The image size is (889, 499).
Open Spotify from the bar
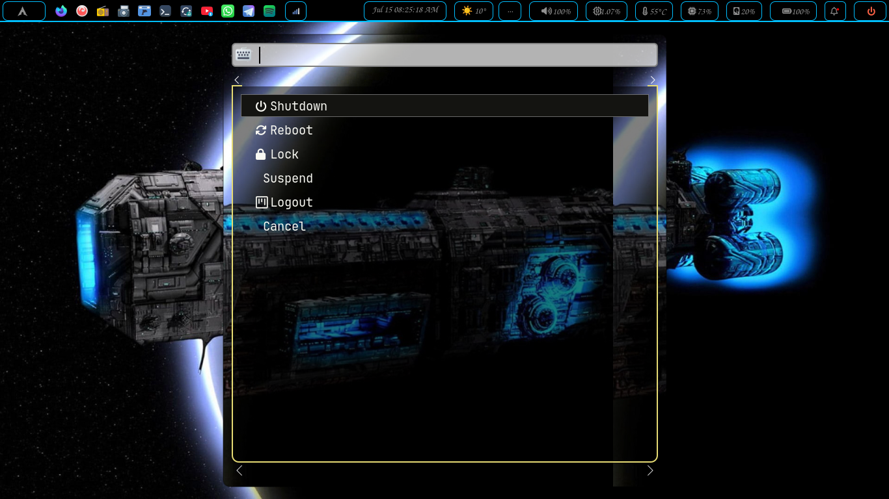[x=269, y=11]
